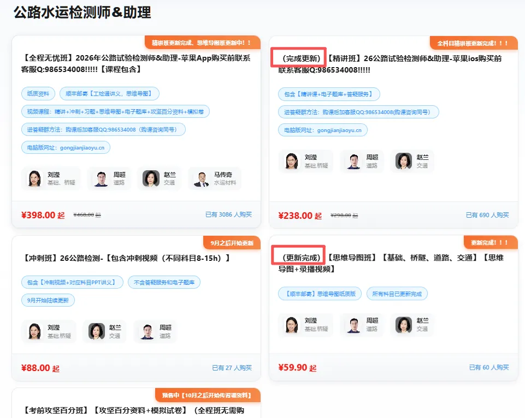Open the 全程无忧班 2026 course title
The image size is (525, 418).
pyautogui.click(x=136, y=63)
